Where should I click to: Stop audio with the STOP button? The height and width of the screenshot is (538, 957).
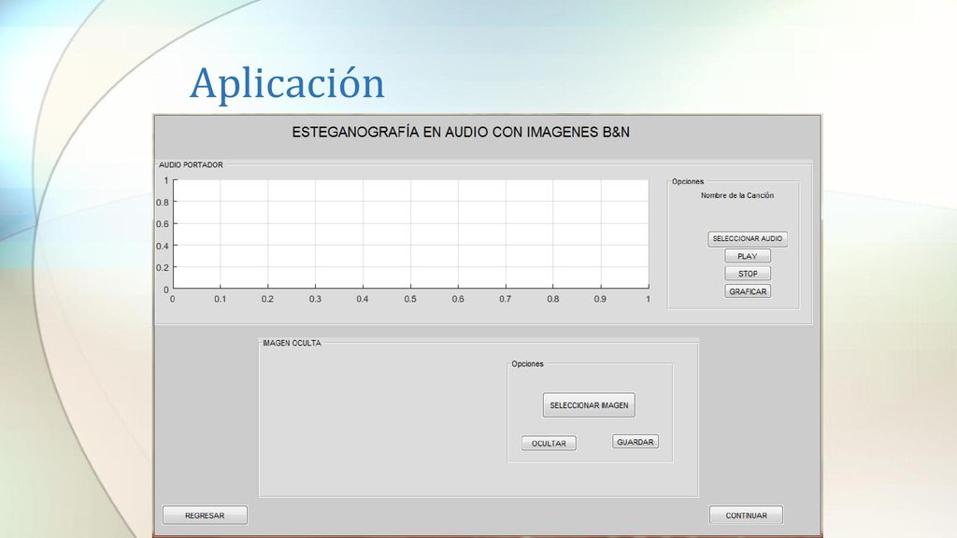click(747, 274)
